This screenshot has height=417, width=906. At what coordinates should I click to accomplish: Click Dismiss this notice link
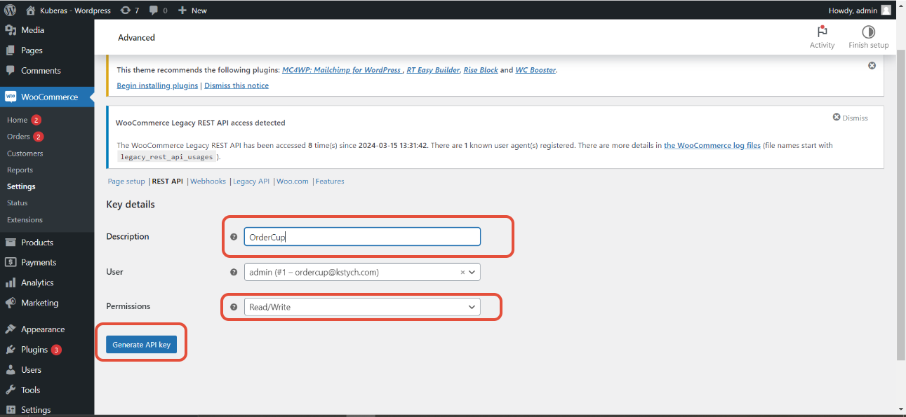pos(237,86)
